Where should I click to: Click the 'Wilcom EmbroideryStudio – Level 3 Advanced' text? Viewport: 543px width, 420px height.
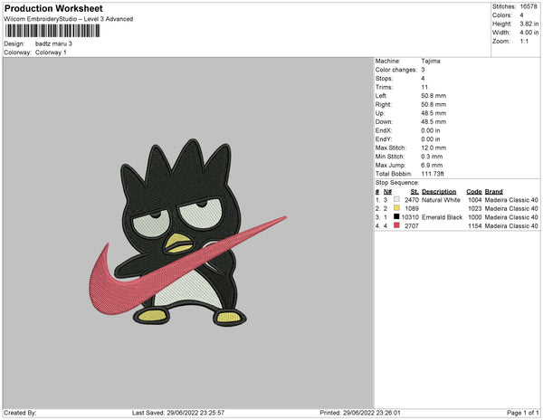point(69,19)
